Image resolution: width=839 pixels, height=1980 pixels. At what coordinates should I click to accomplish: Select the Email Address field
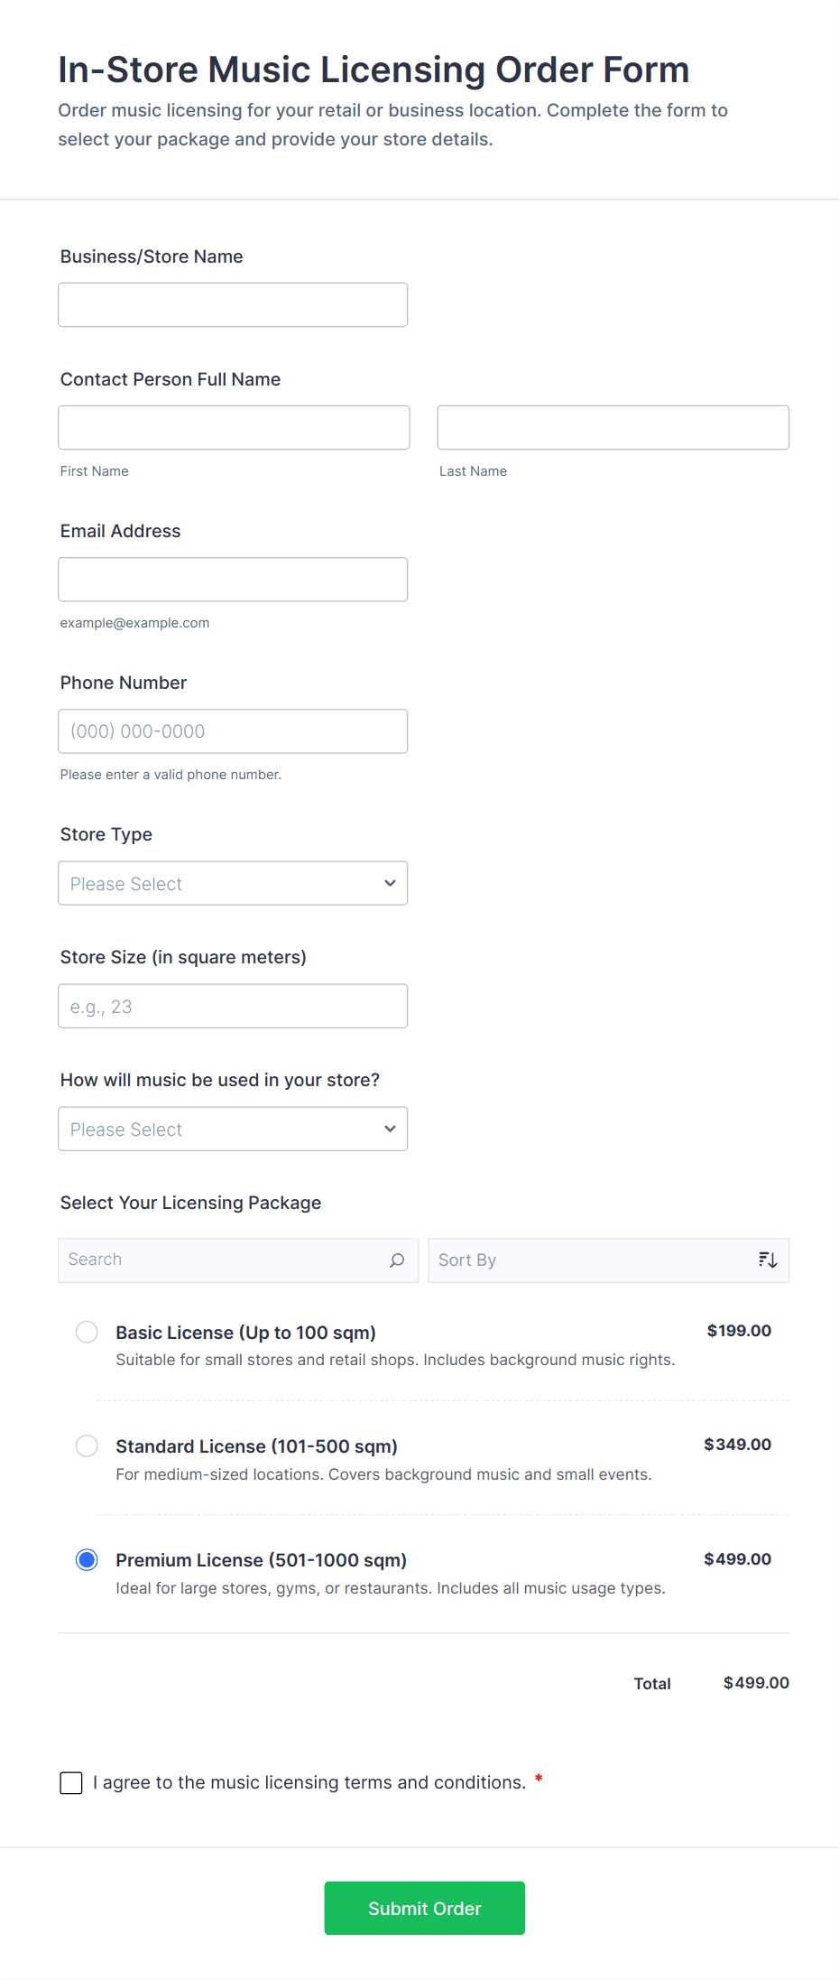click(233, 580)
